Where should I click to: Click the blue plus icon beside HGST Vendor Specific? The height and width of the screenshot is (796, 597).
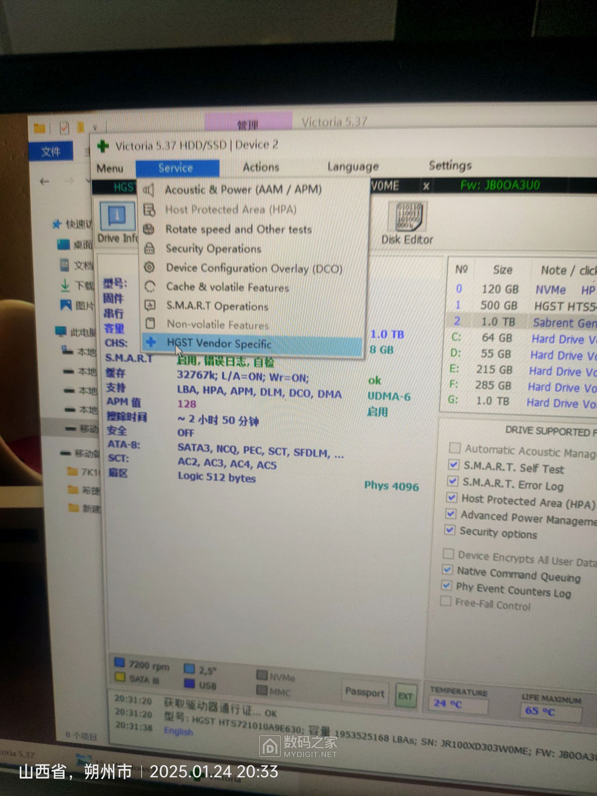click(x=151, y=342)
